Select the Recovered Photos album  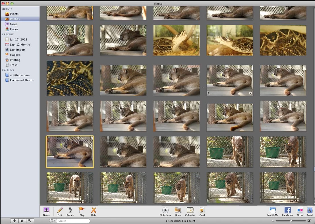pyautogui.click(x=22, y=80)
